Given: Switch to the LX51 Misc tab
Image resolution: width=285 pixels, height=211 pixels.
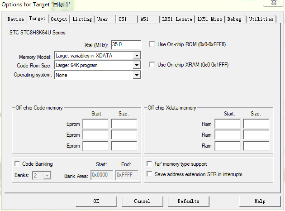Looking at the screenshot, I should click(x=209, y=19).
